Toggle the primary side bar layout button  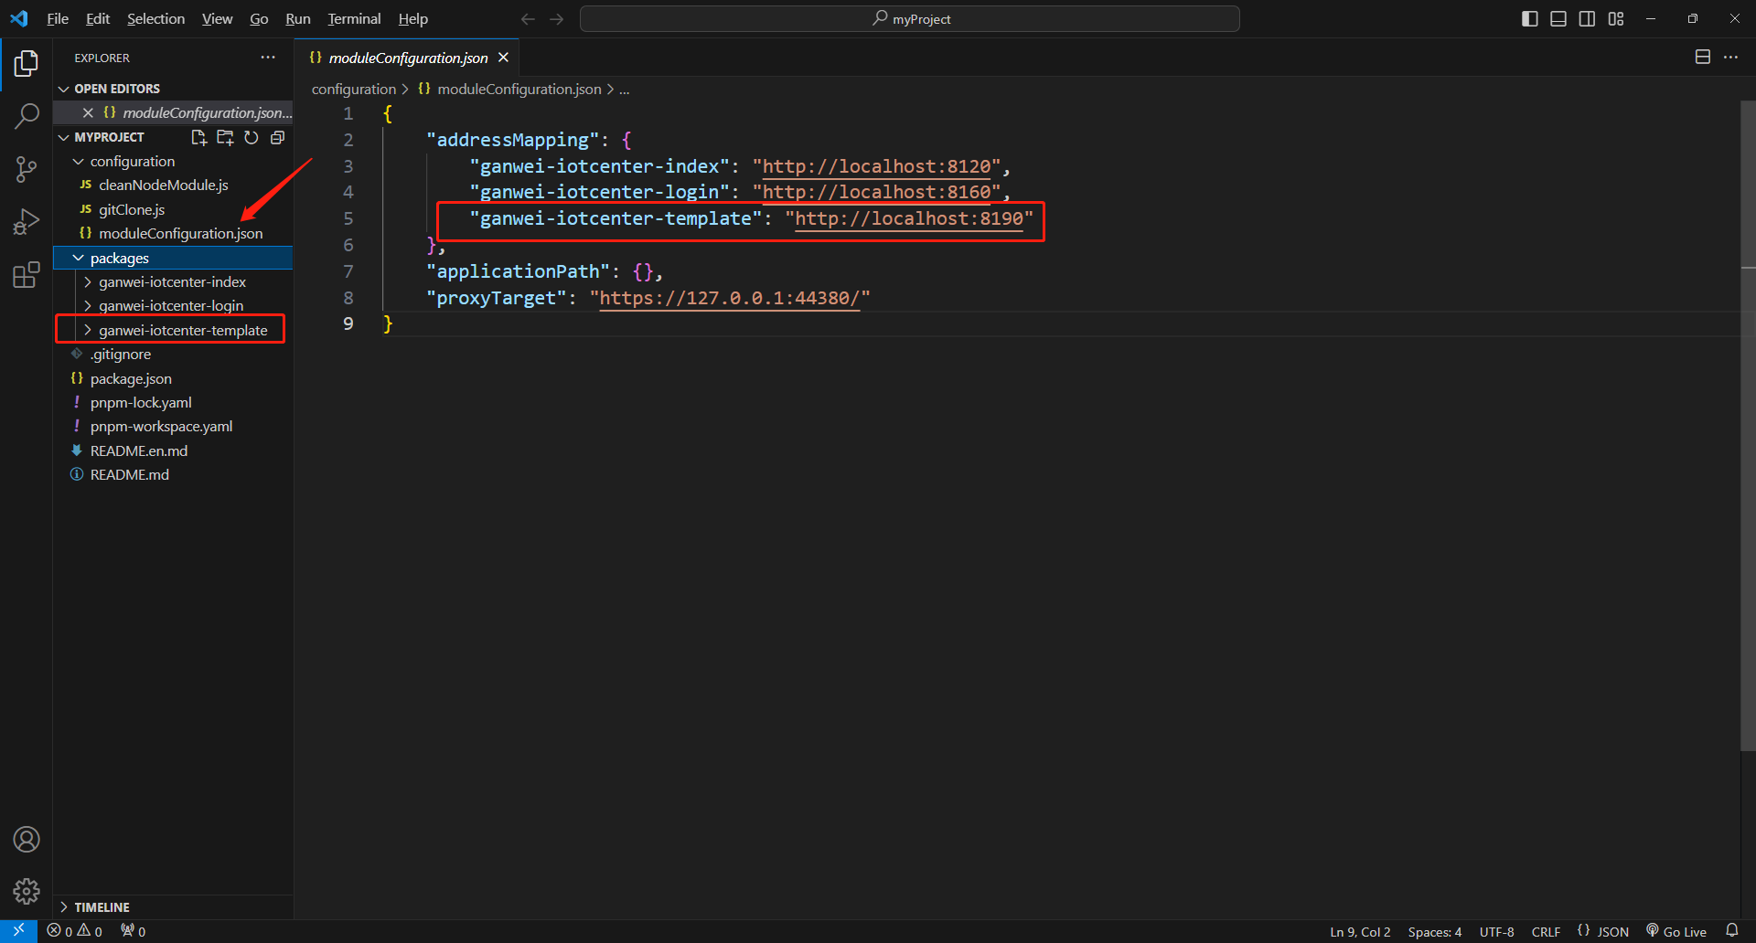click(x=1529, y=18)
